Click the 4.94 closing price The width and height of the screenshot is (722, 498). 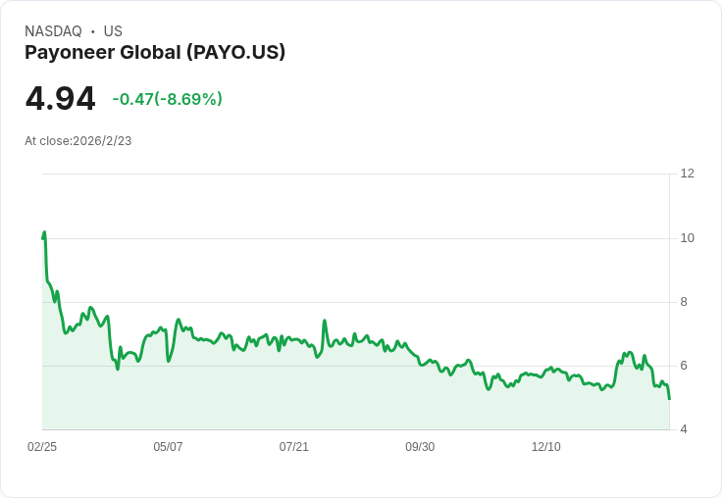pos(60,99)
